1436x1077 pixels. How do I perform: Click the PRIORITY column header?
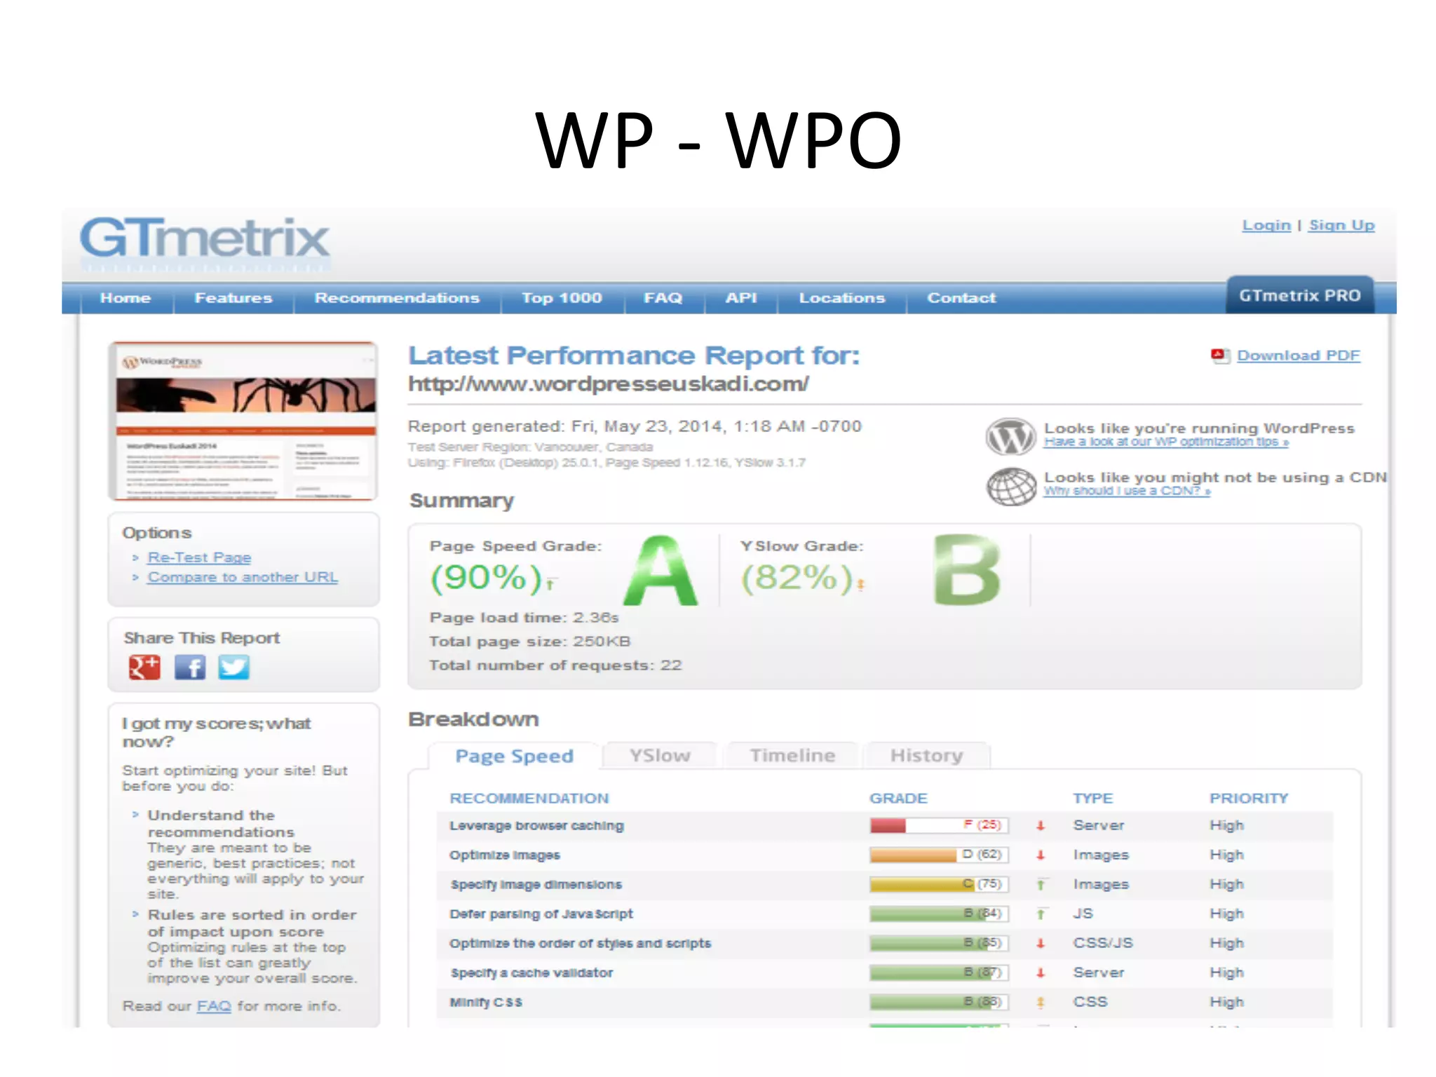click(1249, 799)
